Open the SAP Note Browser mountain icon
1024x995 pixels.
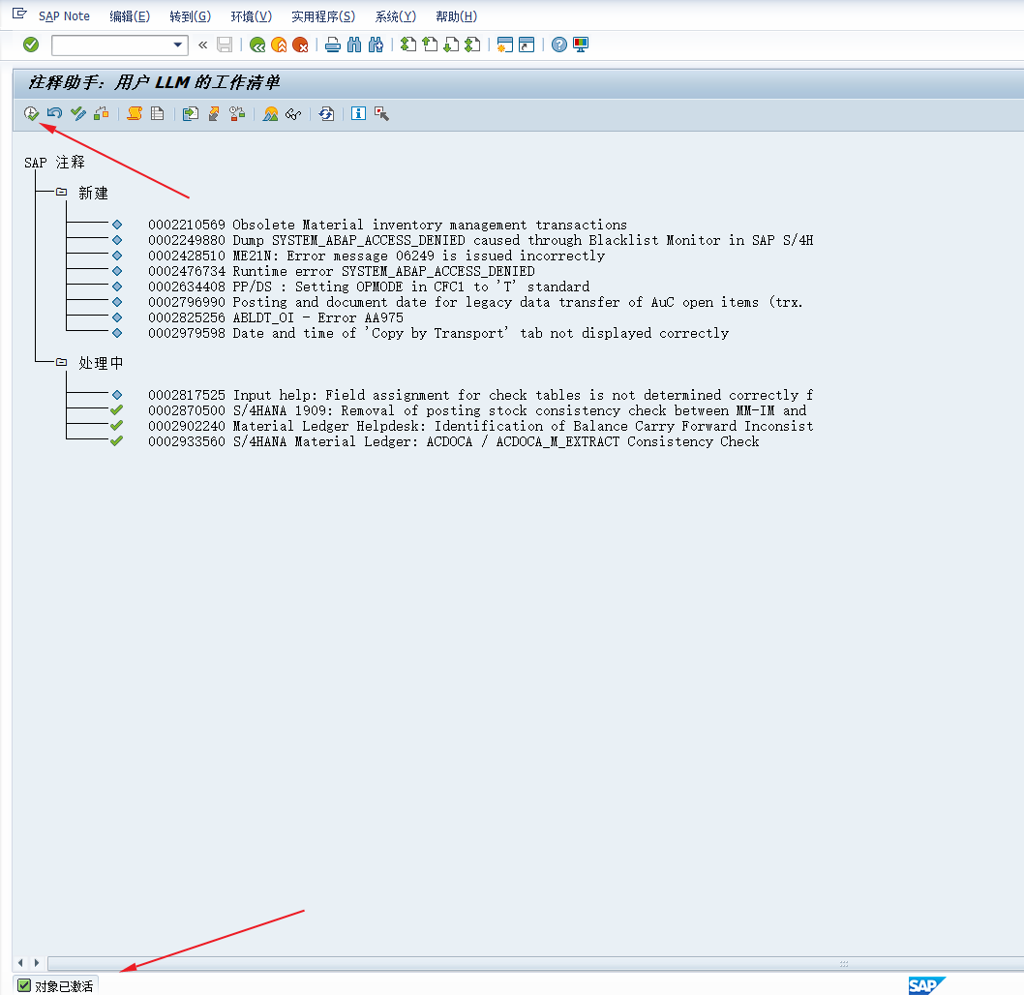pos(270,113)
